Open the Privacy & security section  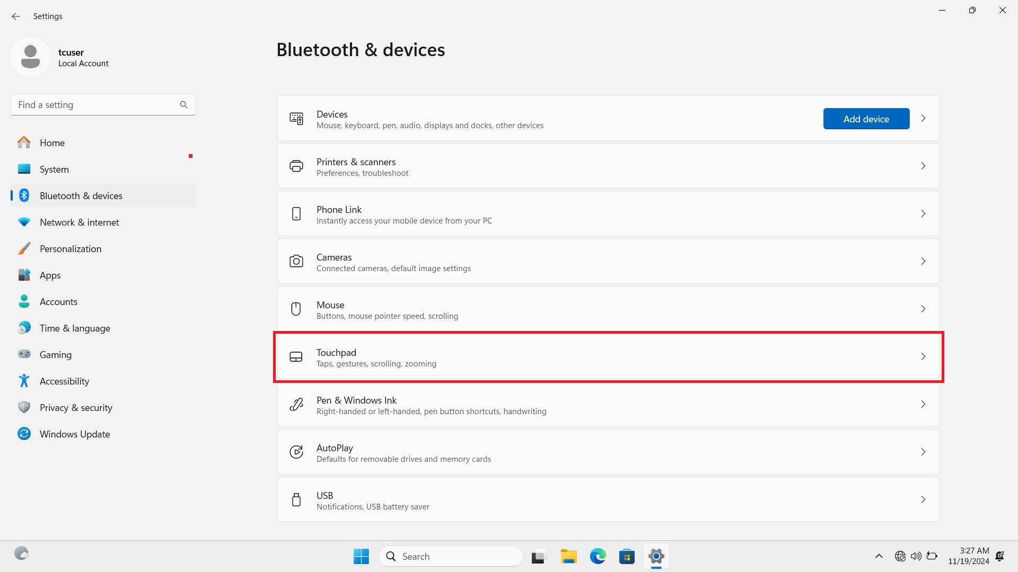[x=76, y=407]
